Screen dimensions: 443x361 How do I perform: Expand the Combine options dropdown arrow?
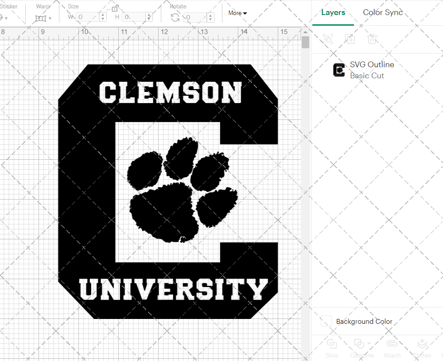tap(369, 344)
